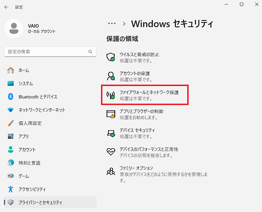Select アクセシビリティ in sidebar
Viewport: 262px width, 212px height.
click(50, 189)
